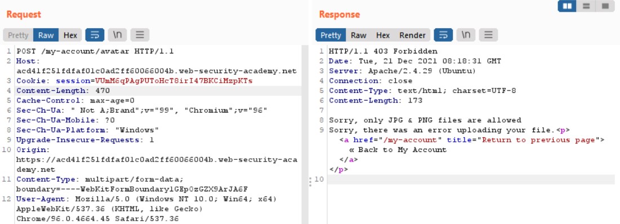The height and width of the screenshot is (224, 620).
Task: Click the Content-Length: 470 line
Action: tap(63, 91)
